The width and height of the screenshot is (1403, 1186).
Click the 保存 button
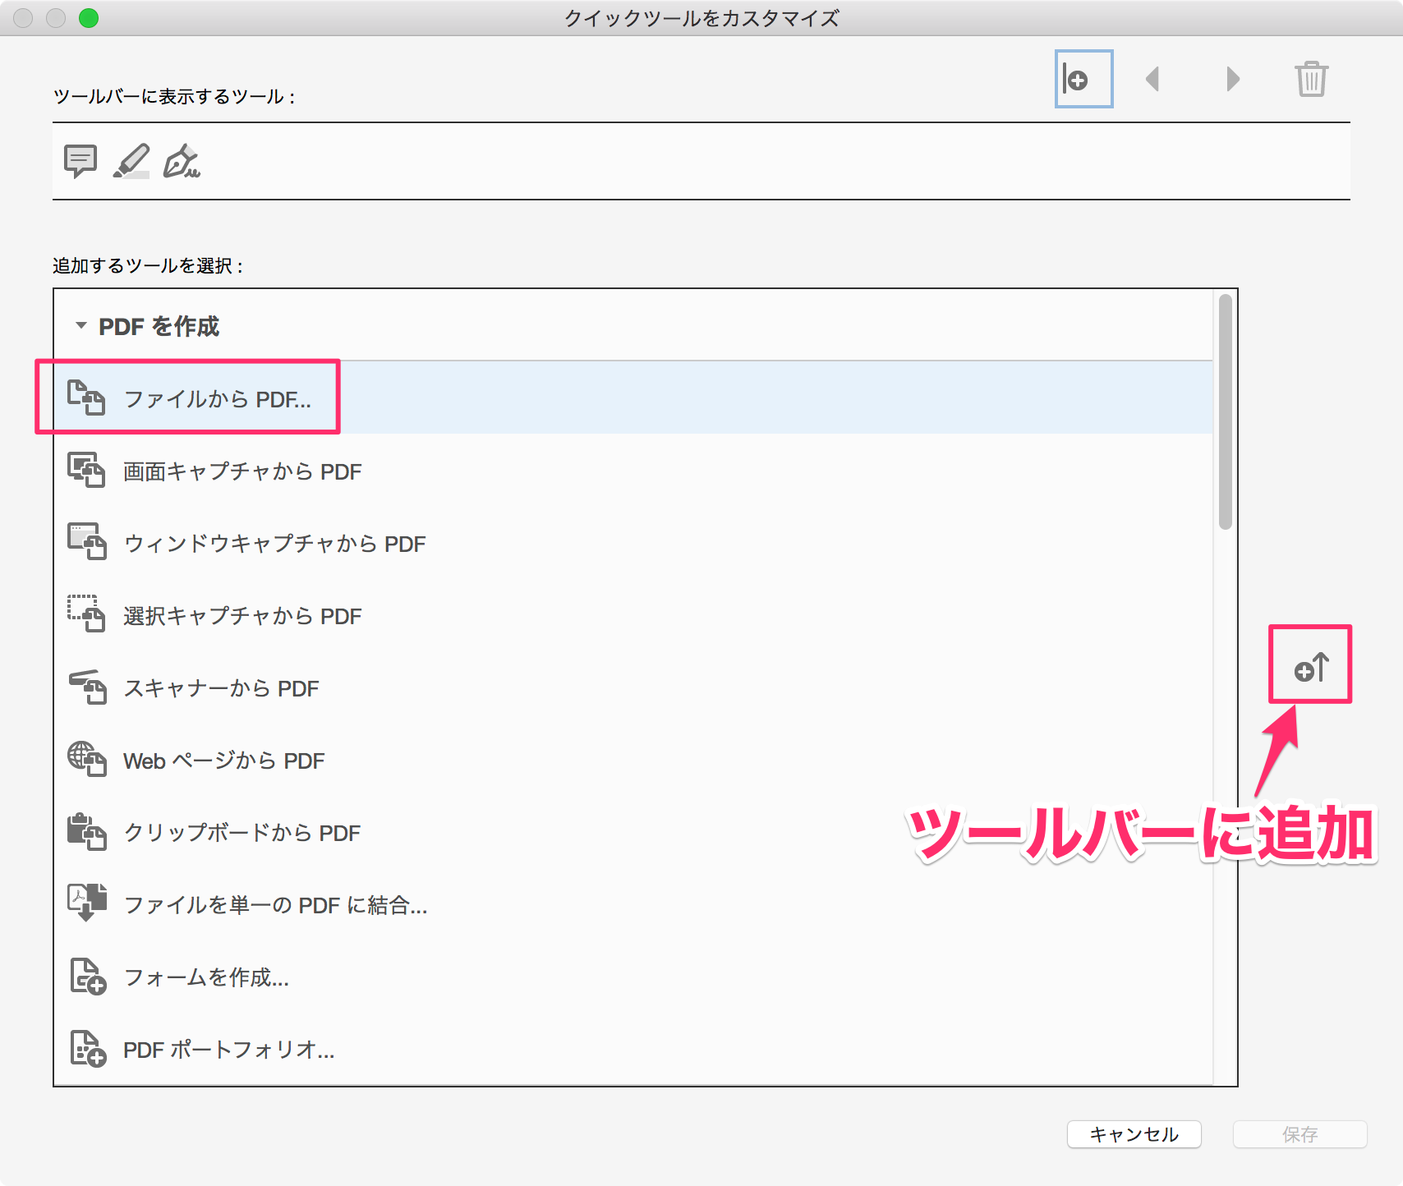[1300, 1134]
